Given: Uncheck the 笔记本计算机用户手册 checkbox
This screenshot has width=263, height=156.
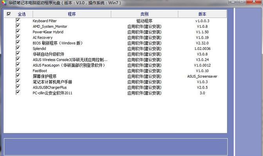Looking at the screenshot, I should [x=18, y=82].
